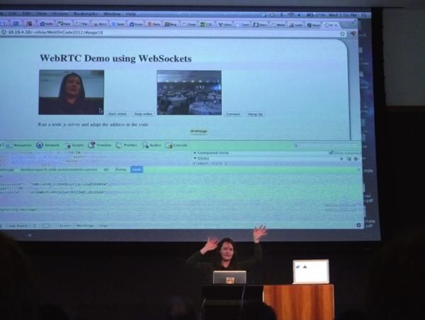Open the Resources panel in DevTools

point(19,145)
